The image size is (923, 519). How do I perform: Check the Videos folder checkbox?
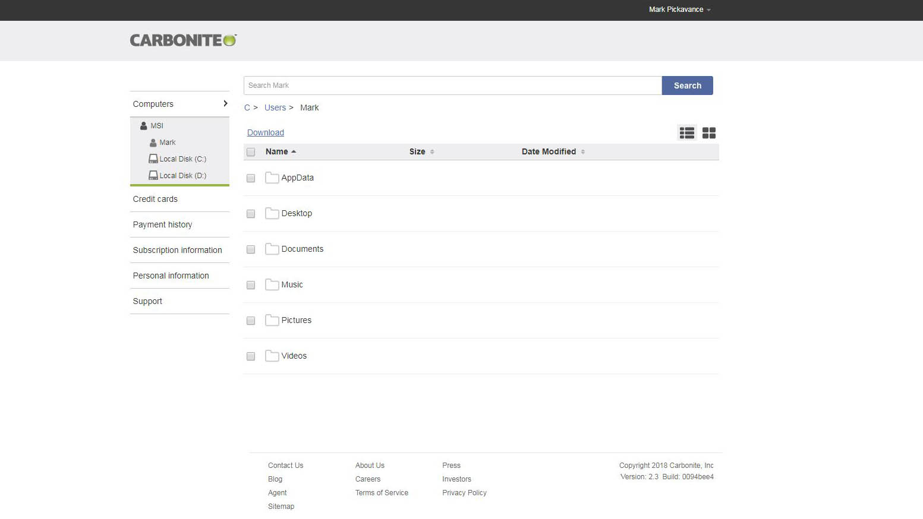tap(251, 356)
